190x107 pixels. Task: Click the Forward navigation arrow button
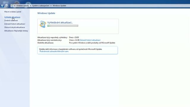pos(7,6)
